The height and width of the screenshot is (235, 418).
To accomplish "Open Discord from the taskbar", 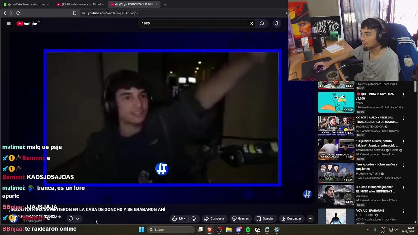I will (238, 230).
